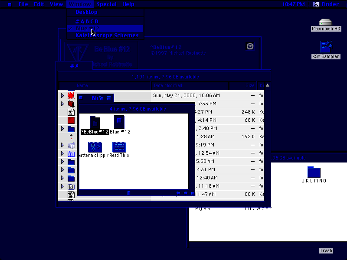Open the View menu
This screenshot has height=260, width=347.
click(56, 4)
